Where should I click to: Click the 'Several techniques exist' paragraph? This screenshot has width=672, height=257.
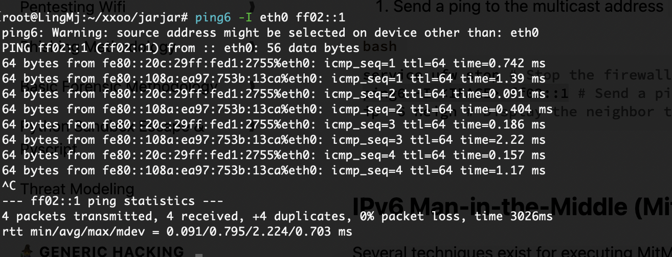point(512,252)
